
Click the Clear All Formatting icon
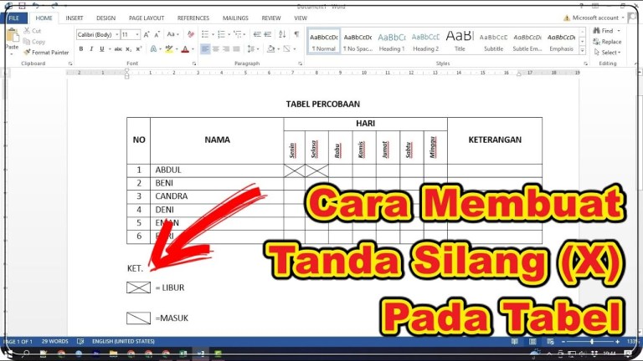pos(191,34)
